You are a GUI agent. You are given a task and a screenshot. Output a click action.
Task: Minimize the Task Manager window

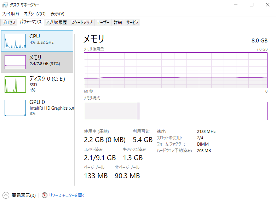(x=236, y=5)
